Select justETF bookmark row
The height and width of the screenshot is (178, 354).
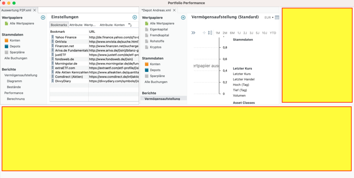tap(94, 55)
